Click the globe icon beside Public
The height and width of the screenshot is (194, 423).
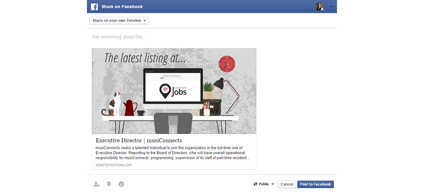pos(255,184)
